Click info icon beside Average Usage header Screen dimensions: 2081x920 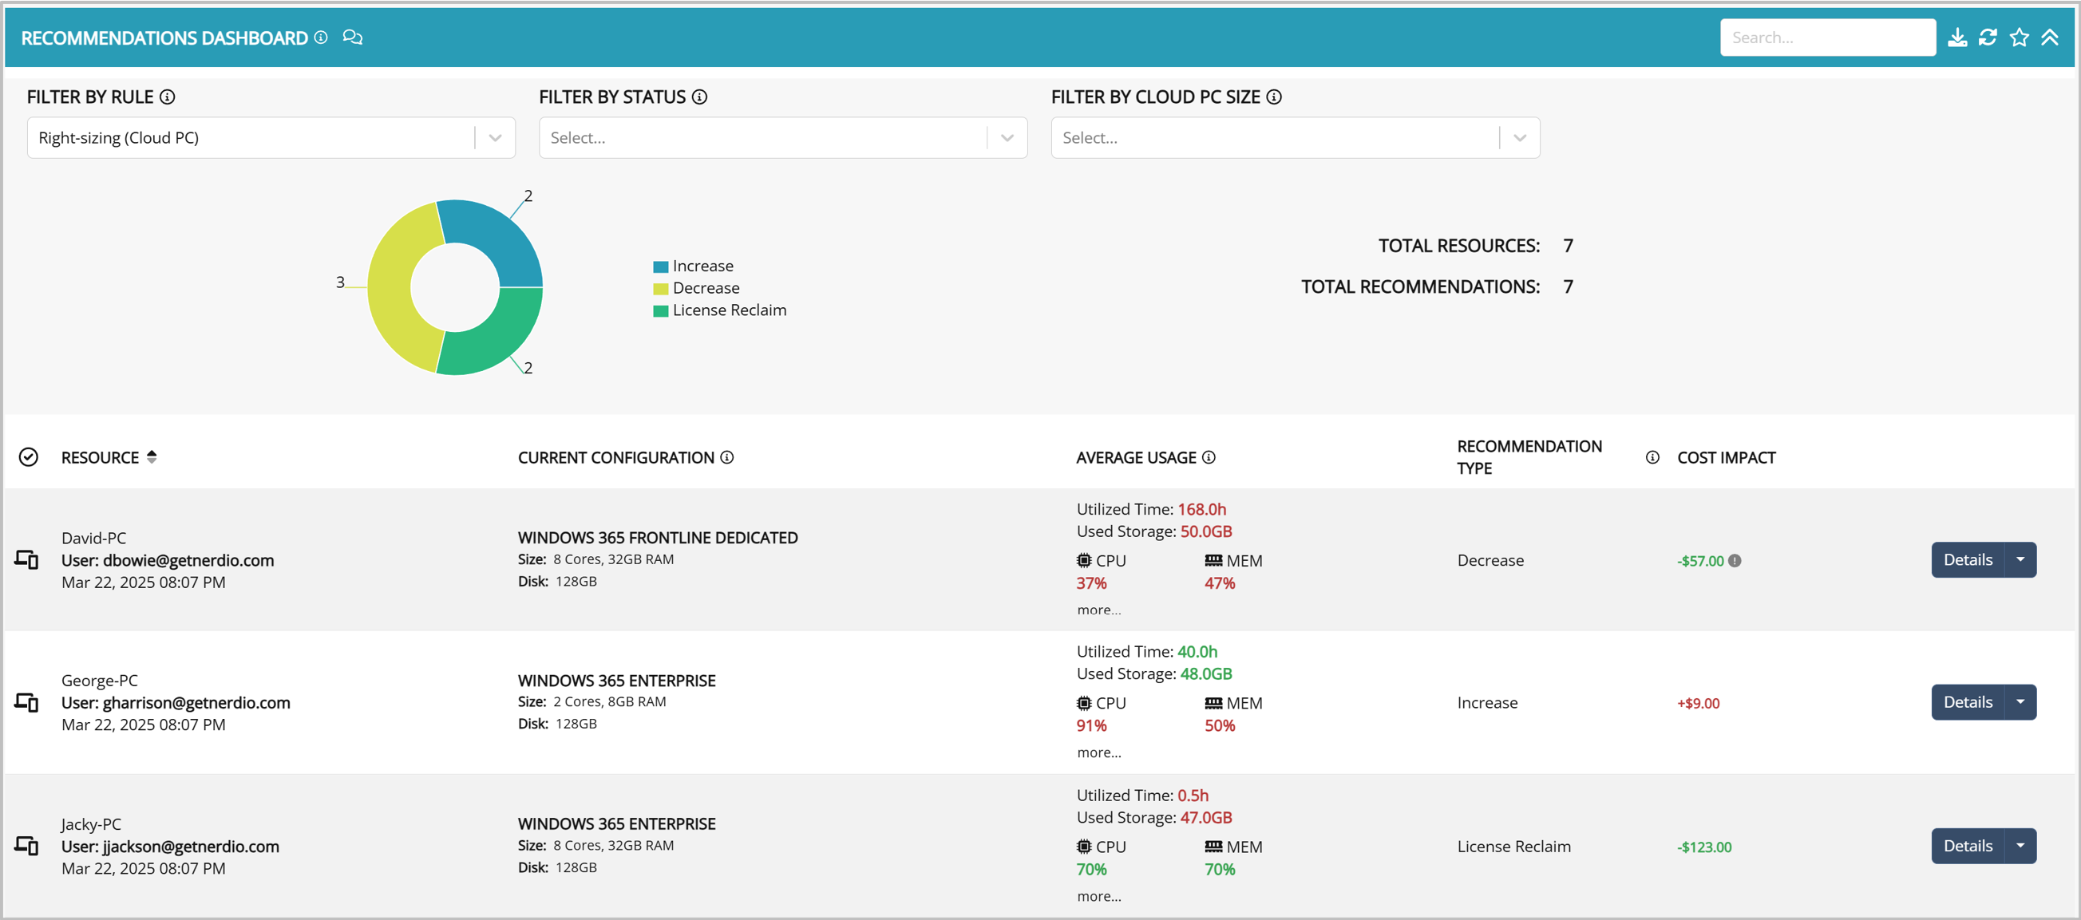[1209, 457]
